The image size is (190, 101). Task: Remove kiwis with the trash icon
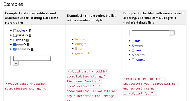[28, 40]
